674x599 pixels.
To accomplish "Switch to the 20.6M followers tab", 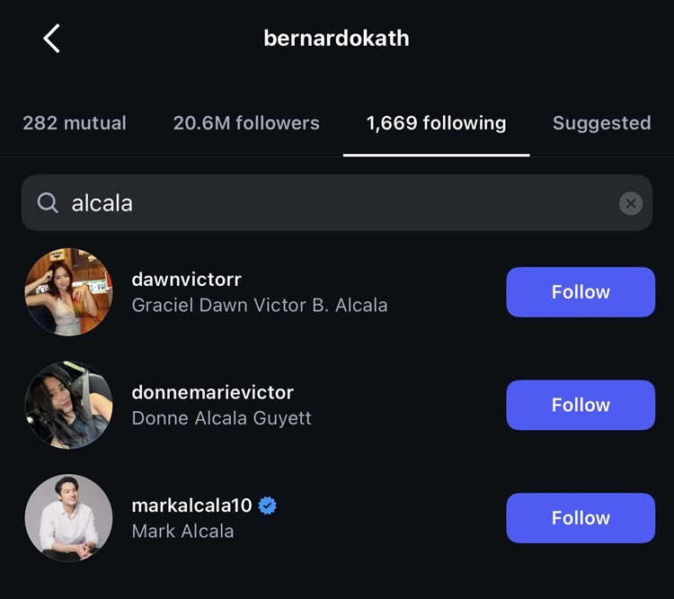I will (x=246, y=123).
